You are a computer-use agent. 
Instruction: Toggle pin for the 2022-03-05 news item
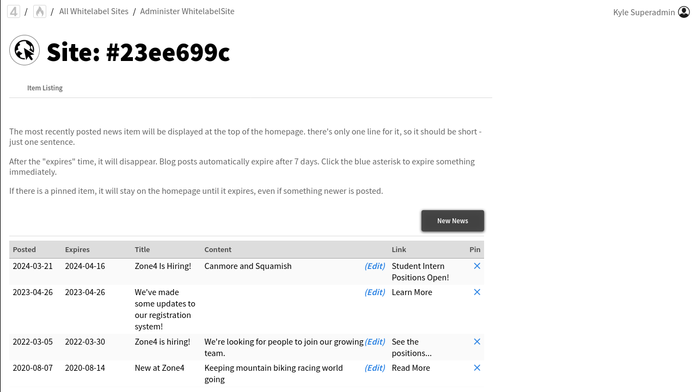[x=477, y=341]
